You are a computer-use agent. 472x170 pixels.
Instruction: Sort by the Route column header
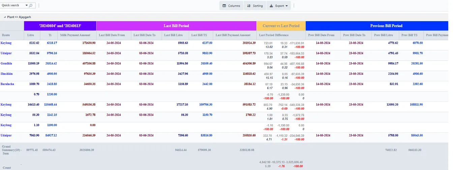point(12,35)
